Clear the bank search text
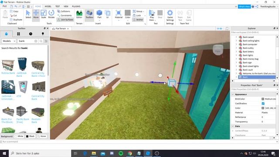Viewport: 279px width, 157px height. [36, 41]
